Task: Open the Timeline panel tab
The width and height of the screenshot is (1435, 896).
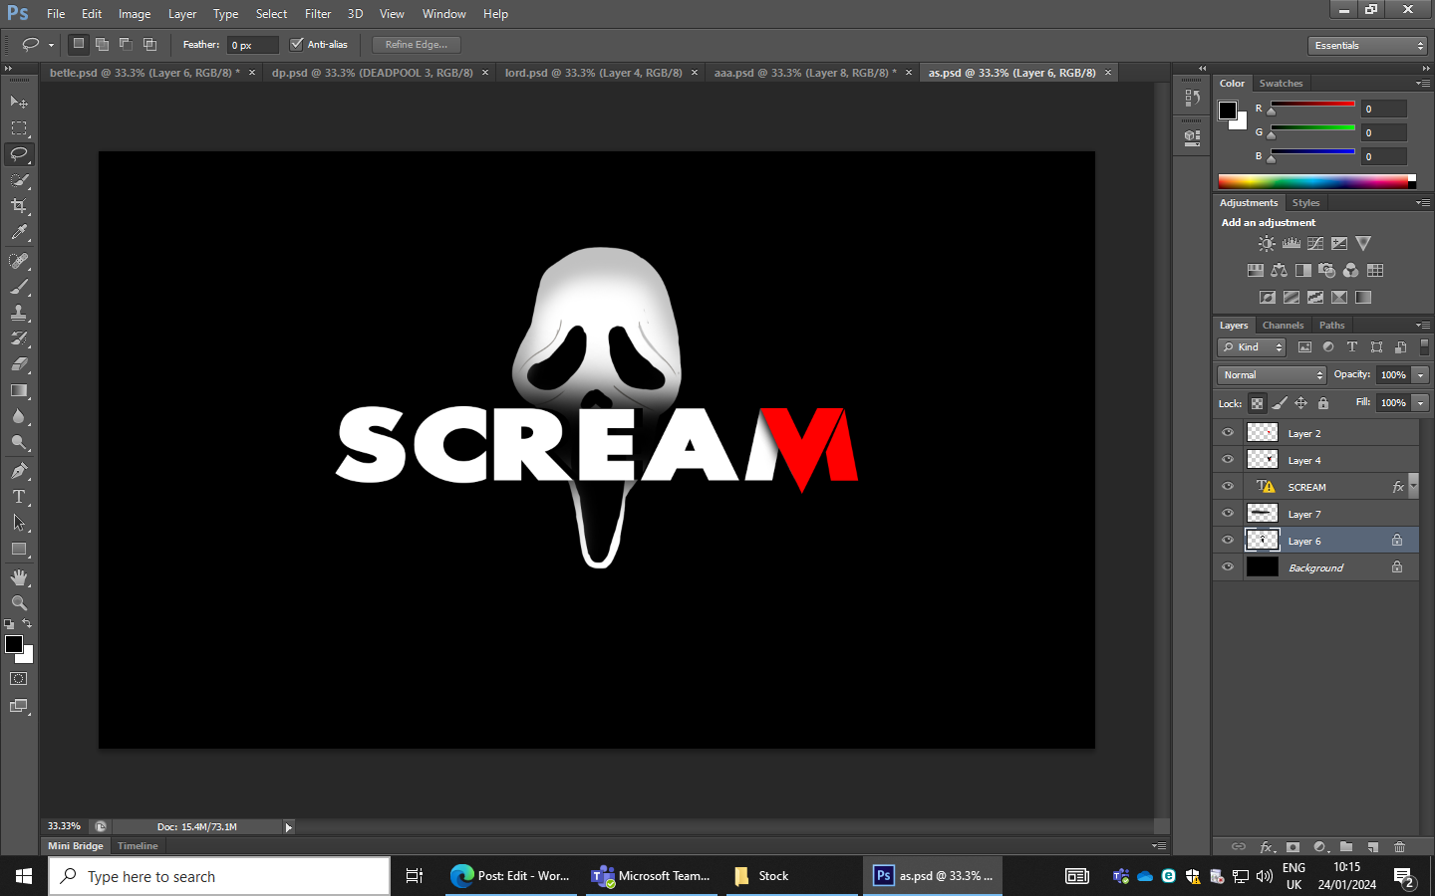Action: point(138,846)
